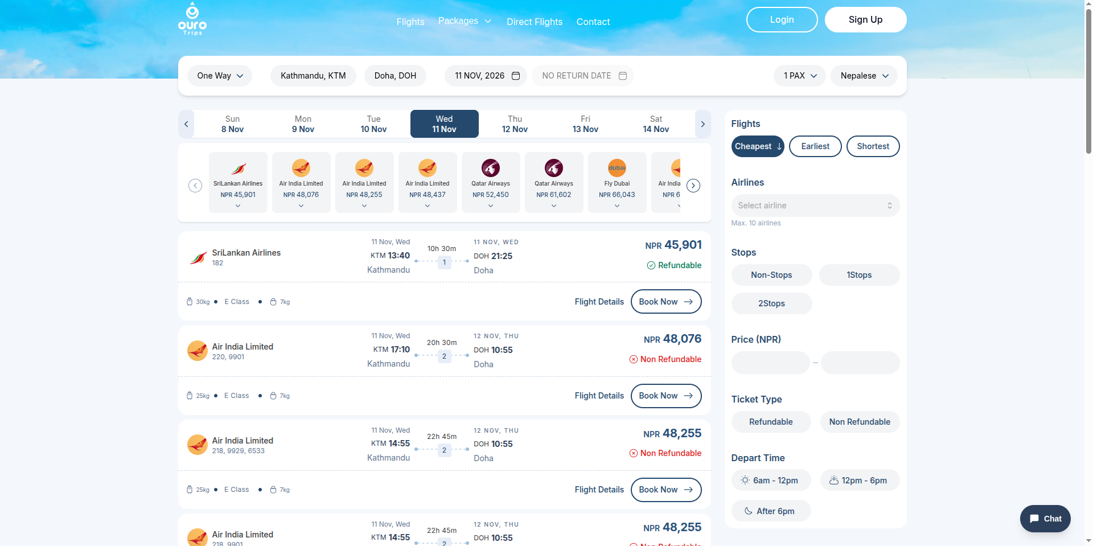Image resolution: width=1093 pixels, height=546 pixels.
Task: Click the sun icon in 6am - 12pm
Action: 745,481
